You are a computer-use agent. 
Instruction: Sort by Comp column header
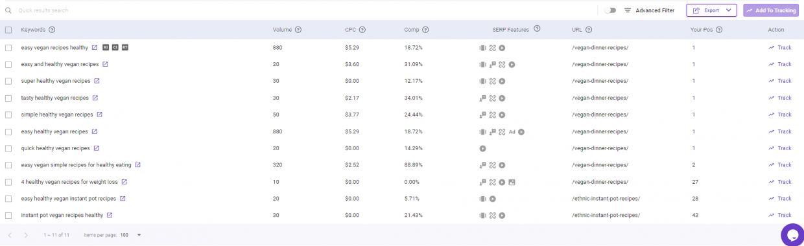tap(412, 30)
